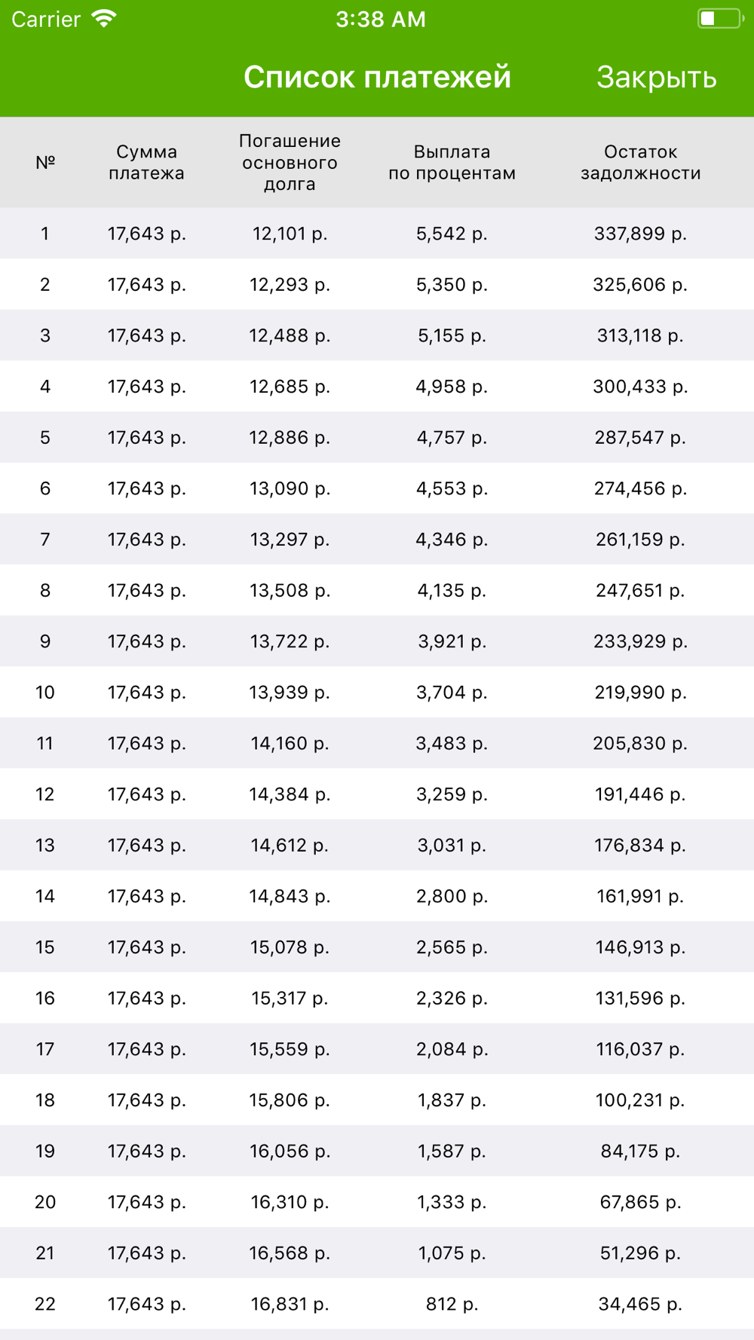The width and height of the screenshot is (754, 1340).
Task: Select Остаток задолжности column header
Action: point(640,162)
